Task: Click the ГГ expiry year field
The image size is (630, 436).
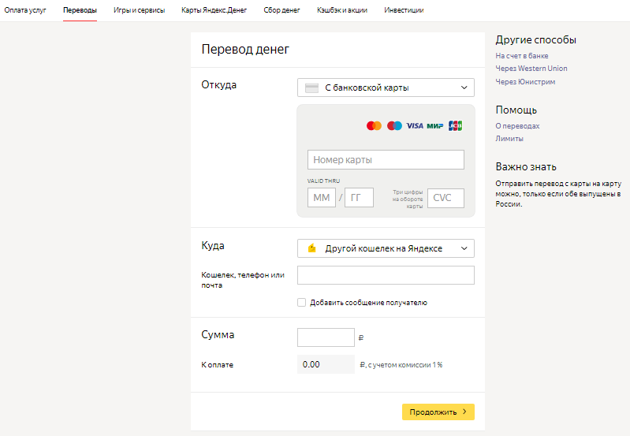Action: 359,198
